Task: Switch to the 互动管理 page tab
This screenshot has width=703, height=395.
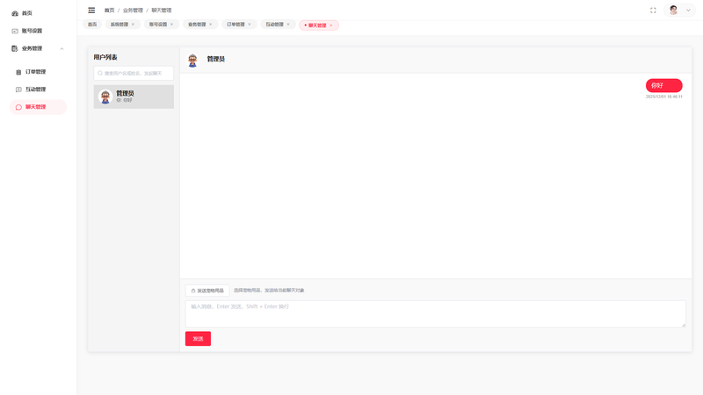Action: tap(274, 25)
